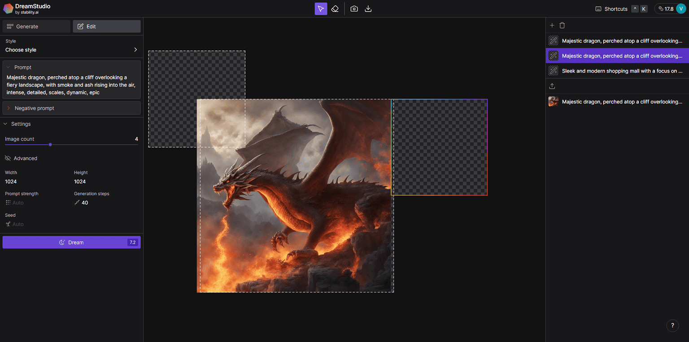The width and height of the screenshot is (689, 342).
Task: Collapse the Prompt section chevron
Action: (x=8, y=67)
